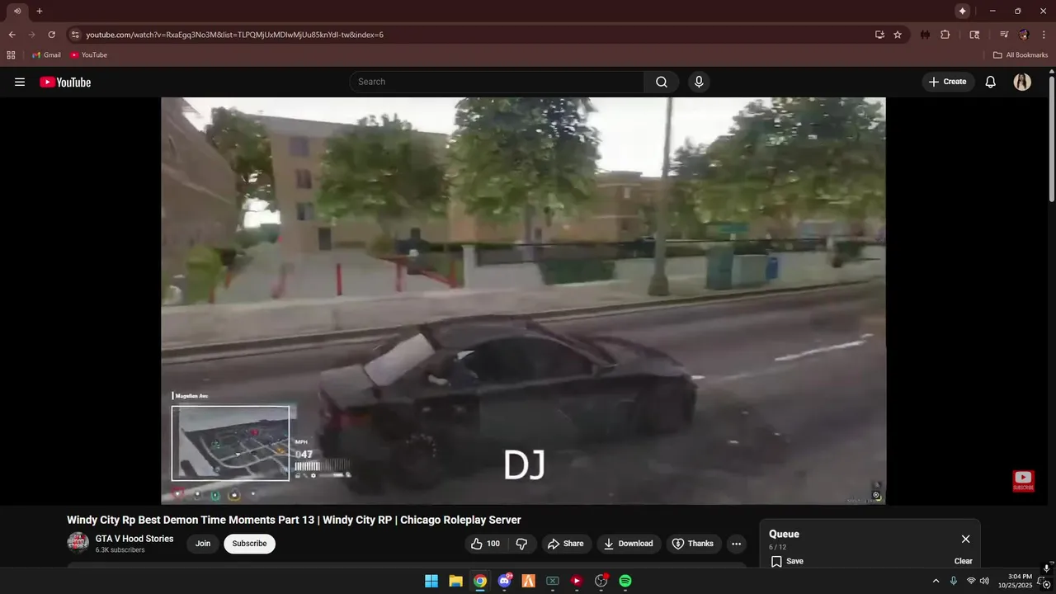Click the address bar URL
This screenshot has height=594, width=1056.
[234, 35]
